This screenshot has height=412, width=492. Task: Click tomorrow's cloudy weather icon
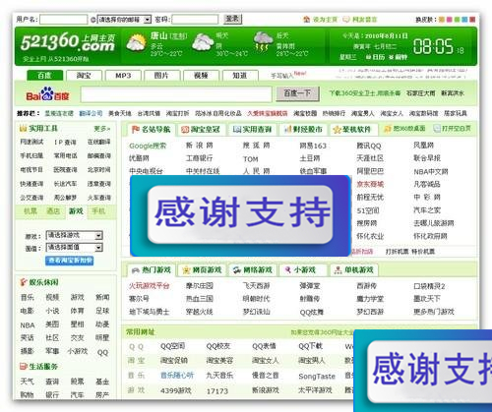coord(203,42)
